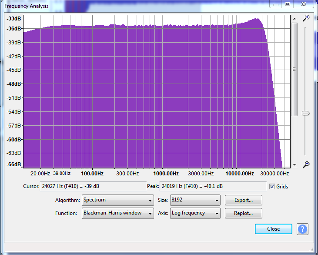The image size is (318, 255).
Task: Click the 10000.00Hz axis label
Action: pos(240,174)
